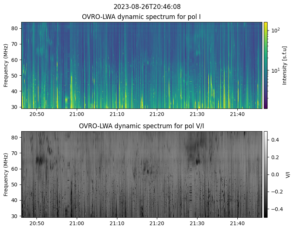
Task: Click the Intensity [s.f.u] colorbar label
Action: 285,65
